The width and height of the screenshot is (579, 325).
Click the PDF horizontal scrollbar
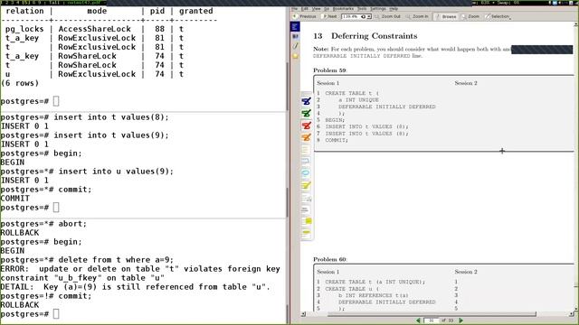[432, 314]
